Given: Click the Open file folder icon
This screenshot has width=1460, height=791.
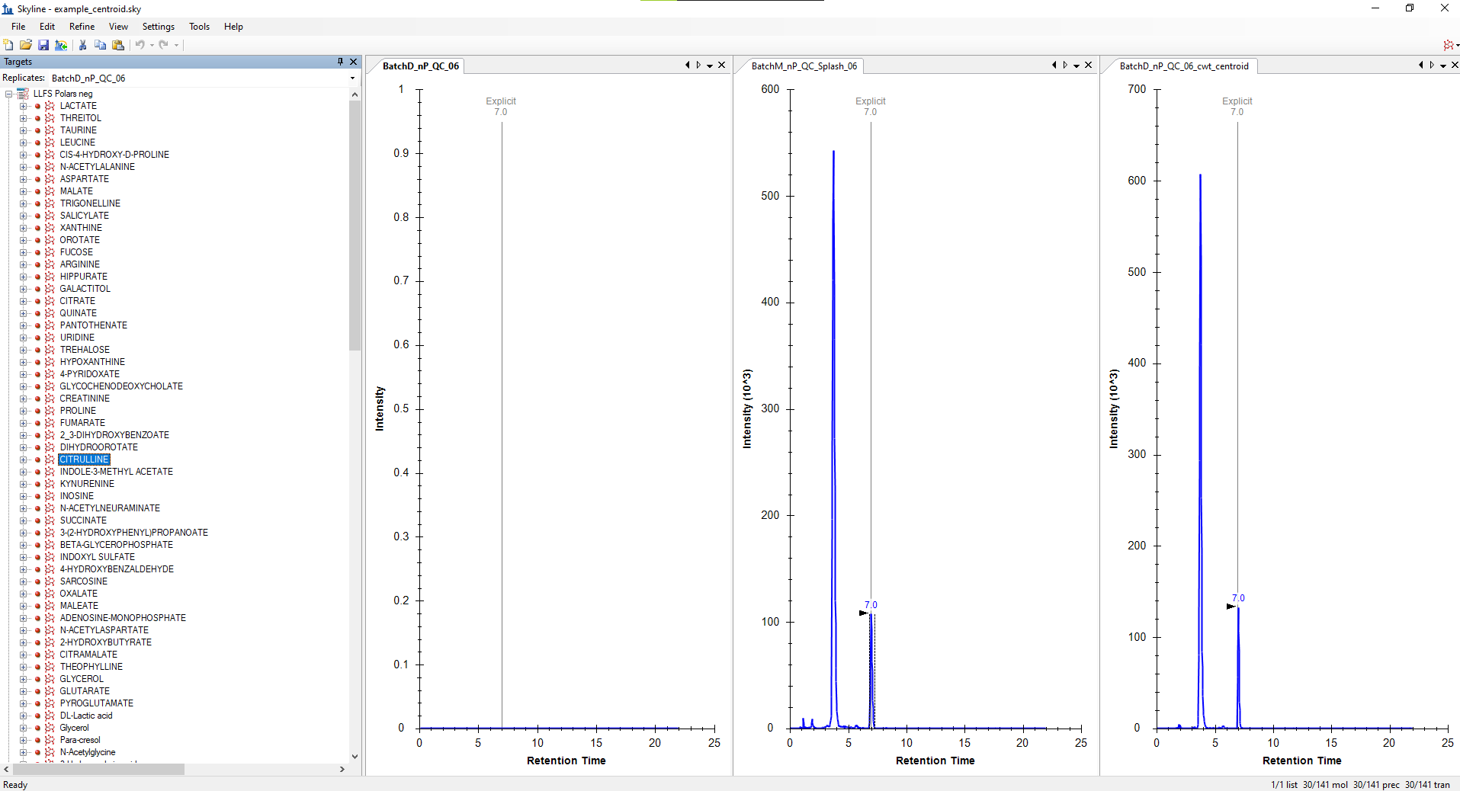Looking at the screenshot, I should point(26,45).
